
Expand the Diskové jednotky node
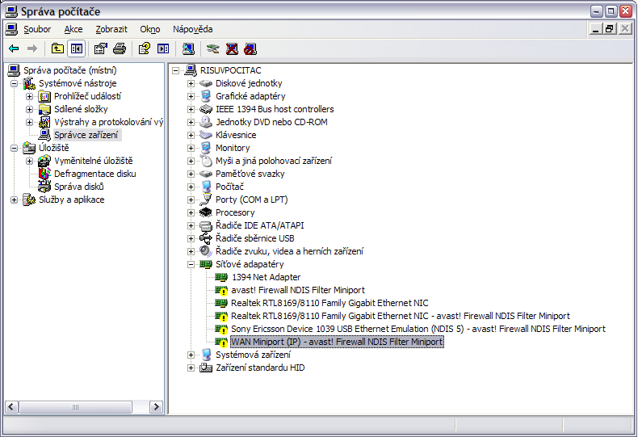coord(191,83)
